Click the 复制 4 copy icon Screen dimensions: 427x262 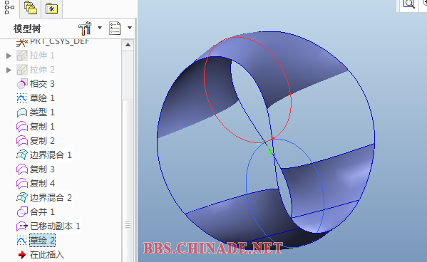point(22,184)
